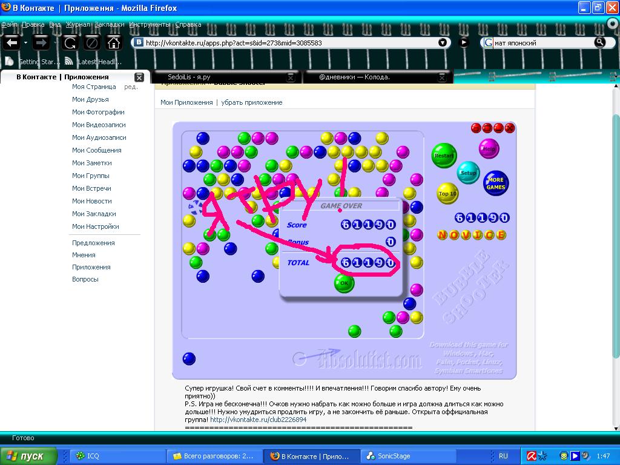
Task: Click the RU language indicator
Action: pos(503,456)
